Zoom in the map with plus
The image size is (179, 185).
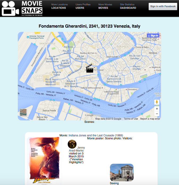click(x=157, y=109)
